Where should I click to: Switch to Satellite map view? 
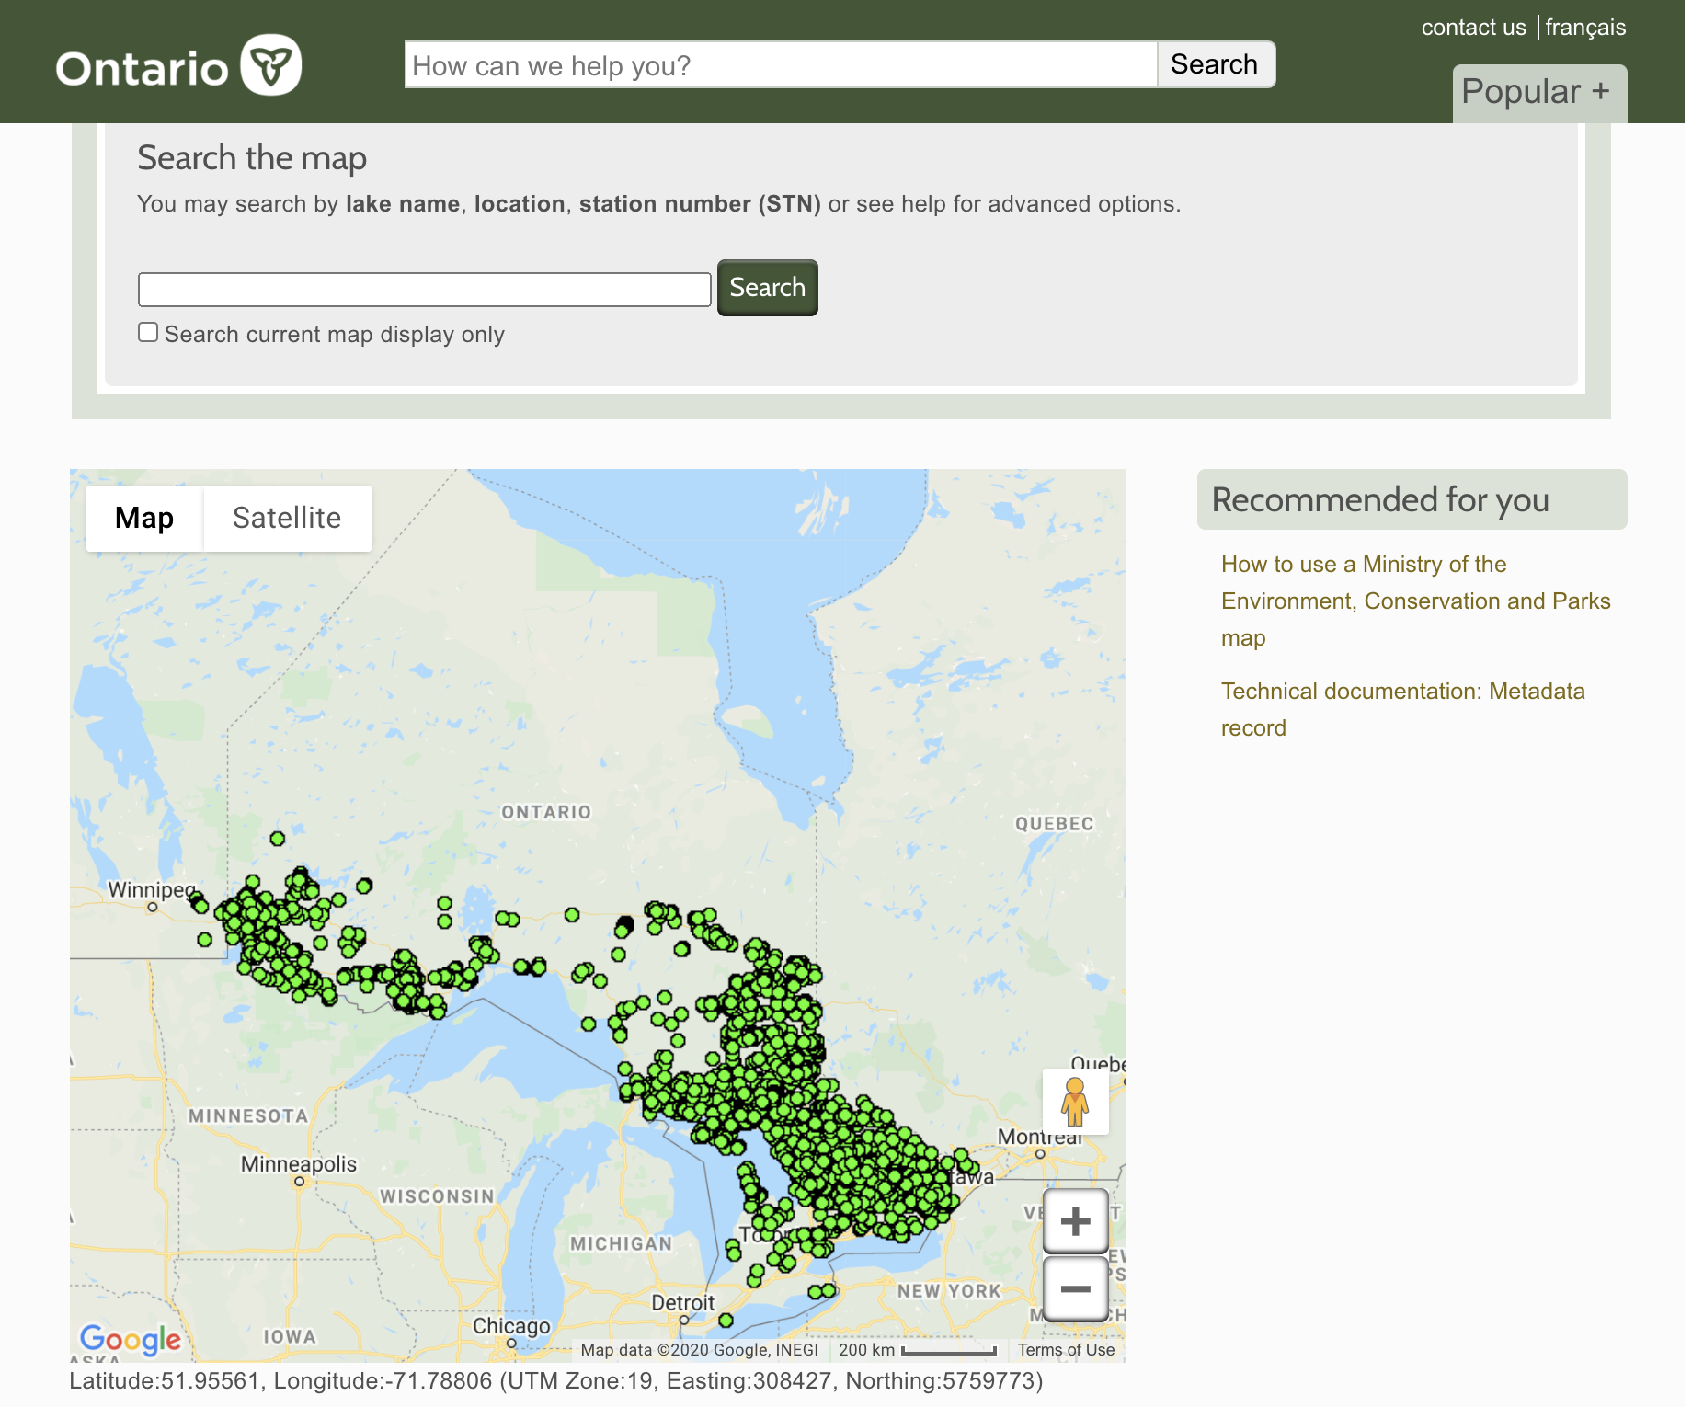pos(287,519)
